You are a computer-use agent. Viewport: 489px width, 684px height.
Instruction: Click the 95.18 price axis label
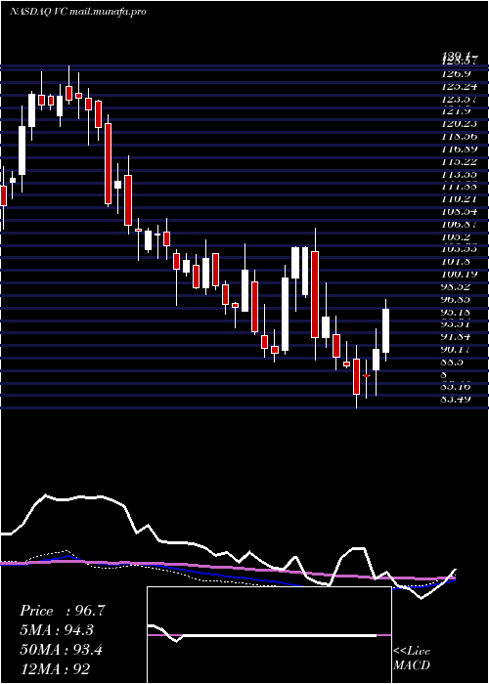(457, 313)
